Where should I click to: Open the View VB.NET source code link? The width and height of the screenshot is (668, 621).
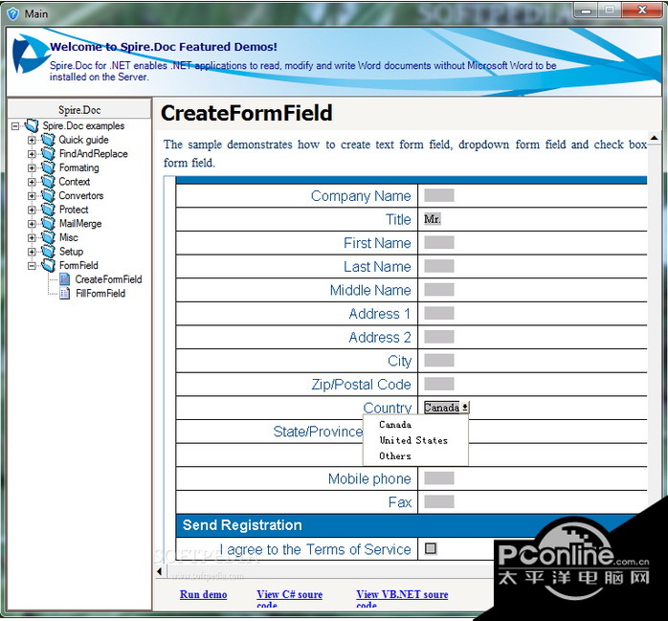pos(402,598)
